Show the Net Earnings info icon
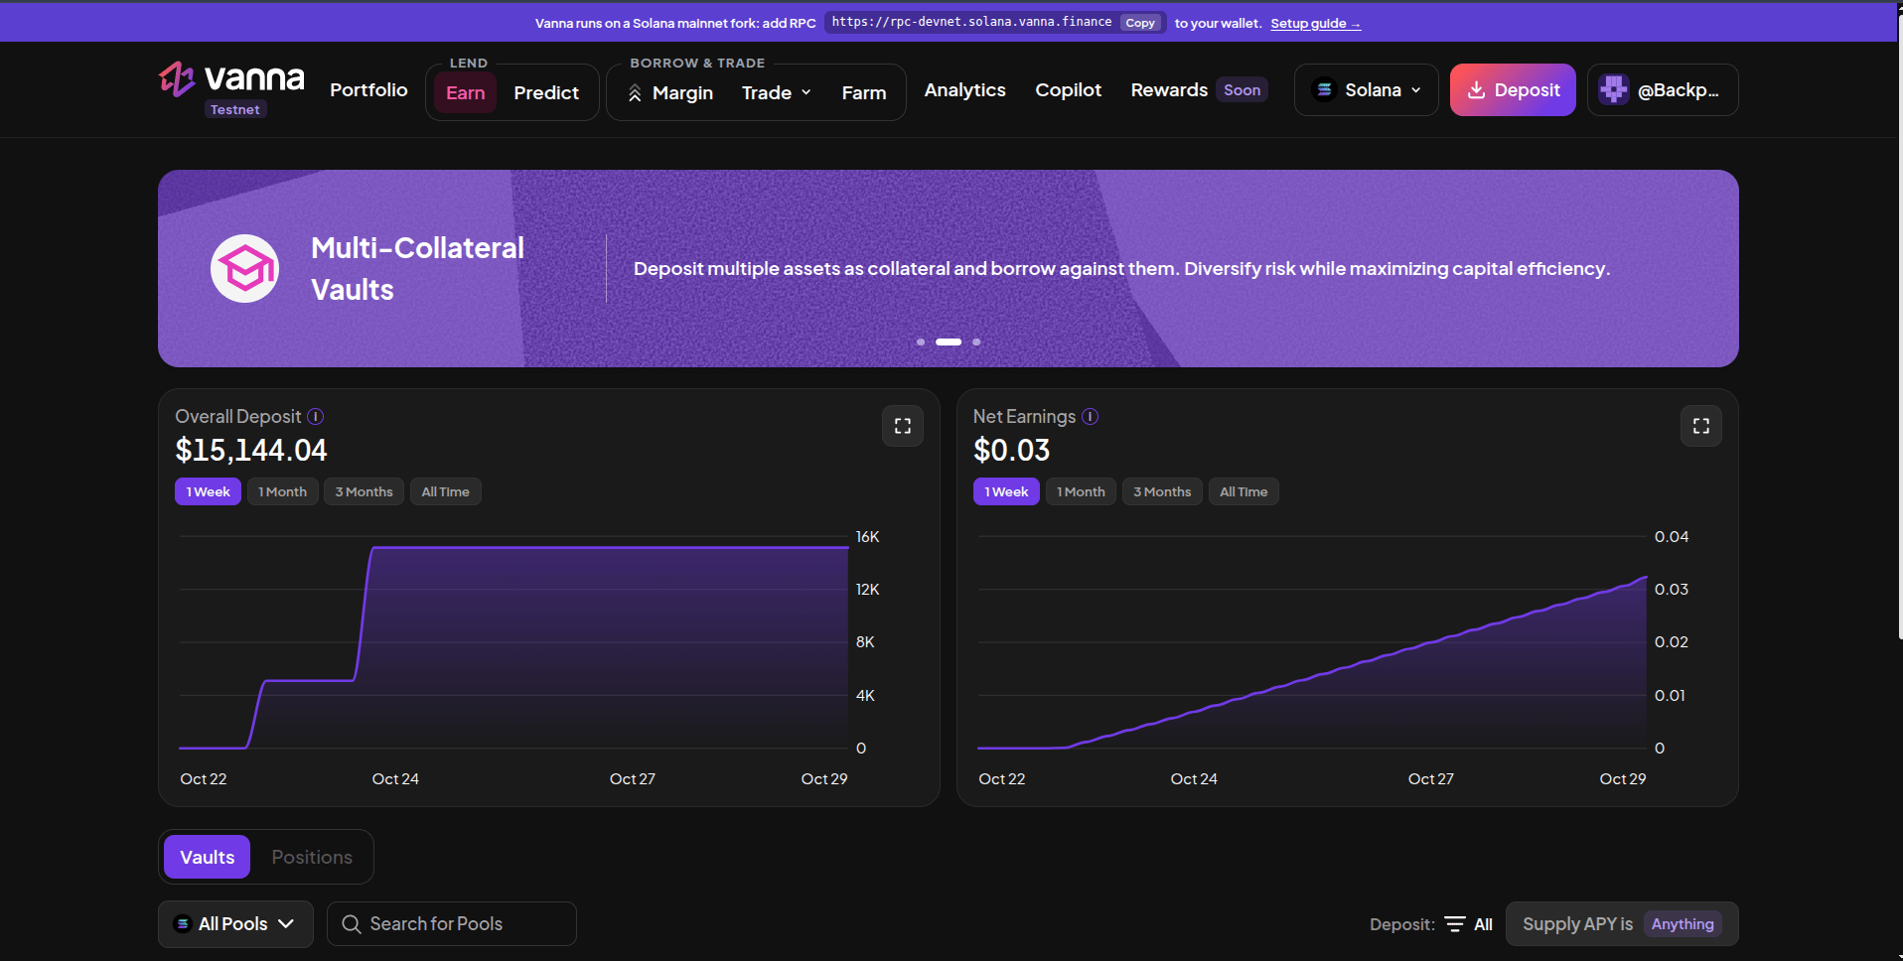This screenshot has height=961, width=1903. [x=1091, y=417]
